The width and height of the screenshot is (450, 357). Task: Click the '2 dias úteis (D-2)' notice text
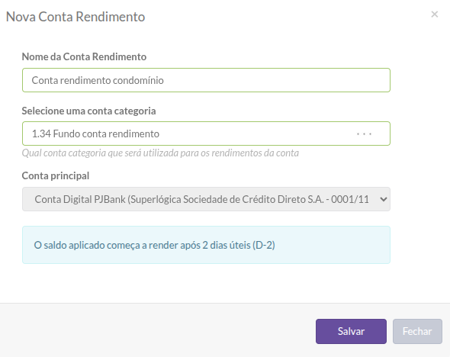(x=239, y=246)
